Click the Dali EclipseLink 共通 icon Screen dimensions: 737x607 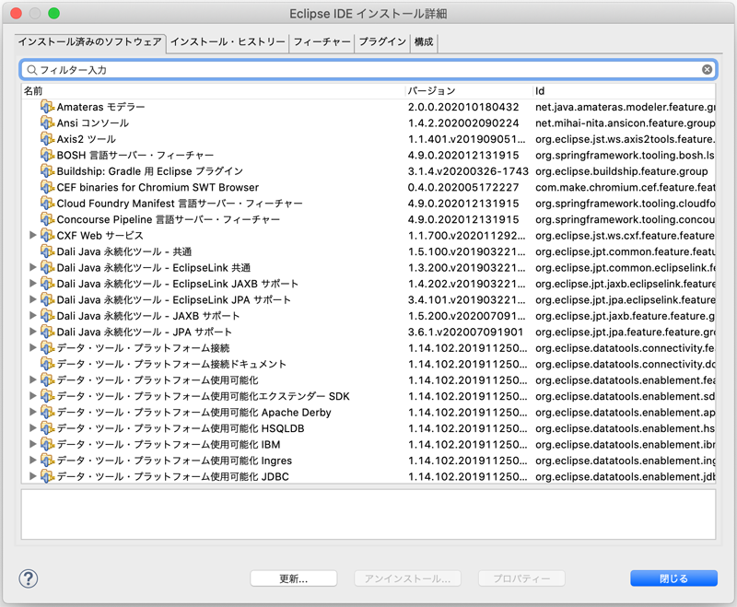[x=47, y=268]
